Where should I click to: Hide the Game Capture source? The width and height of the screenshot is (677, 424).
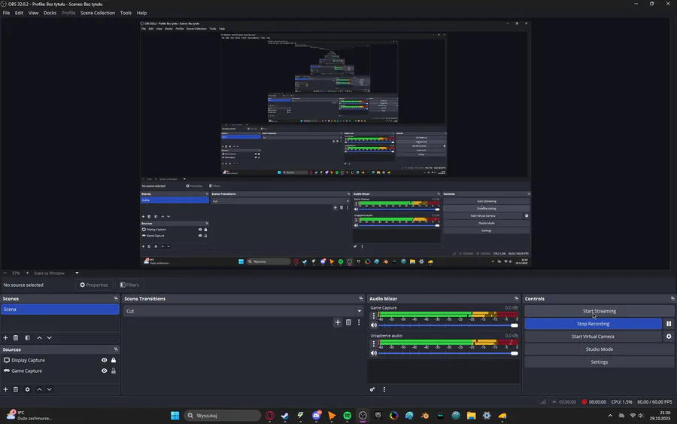(104, 371)
